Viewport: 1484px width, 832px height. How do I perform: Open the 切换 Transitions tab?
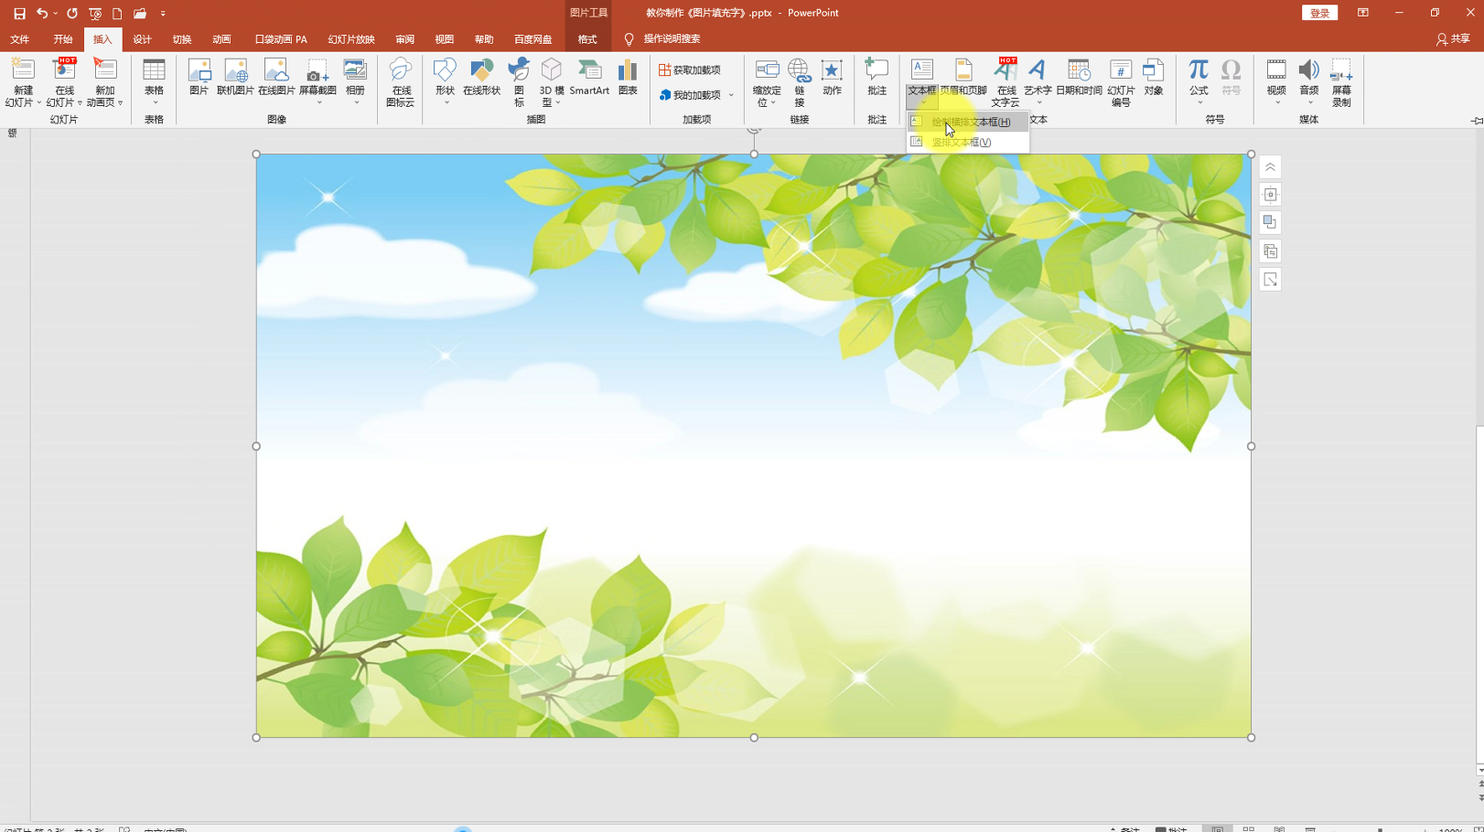point(182,39)
